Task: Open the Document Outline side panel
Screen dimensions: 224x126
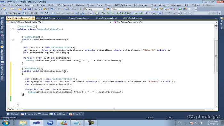Action: pyautogui.click(x=2, y=71)
